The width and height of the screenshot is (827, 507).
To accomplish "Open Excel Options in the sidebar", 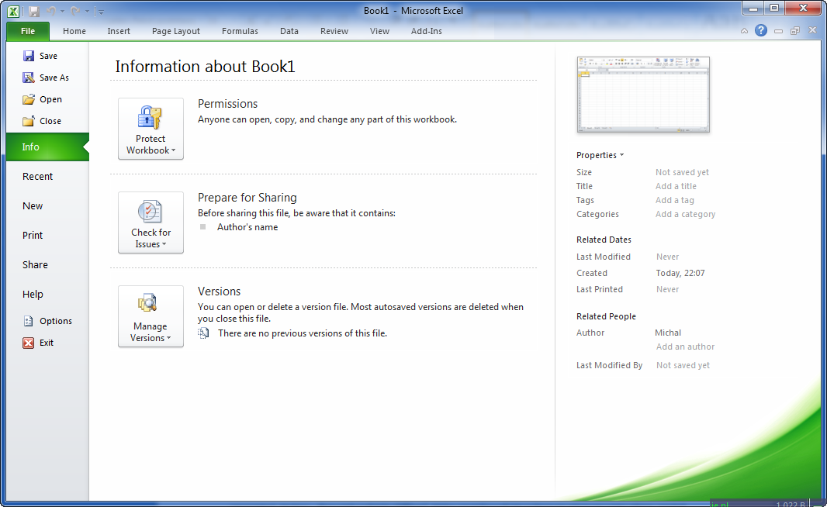I will click(x=47, y=321).
